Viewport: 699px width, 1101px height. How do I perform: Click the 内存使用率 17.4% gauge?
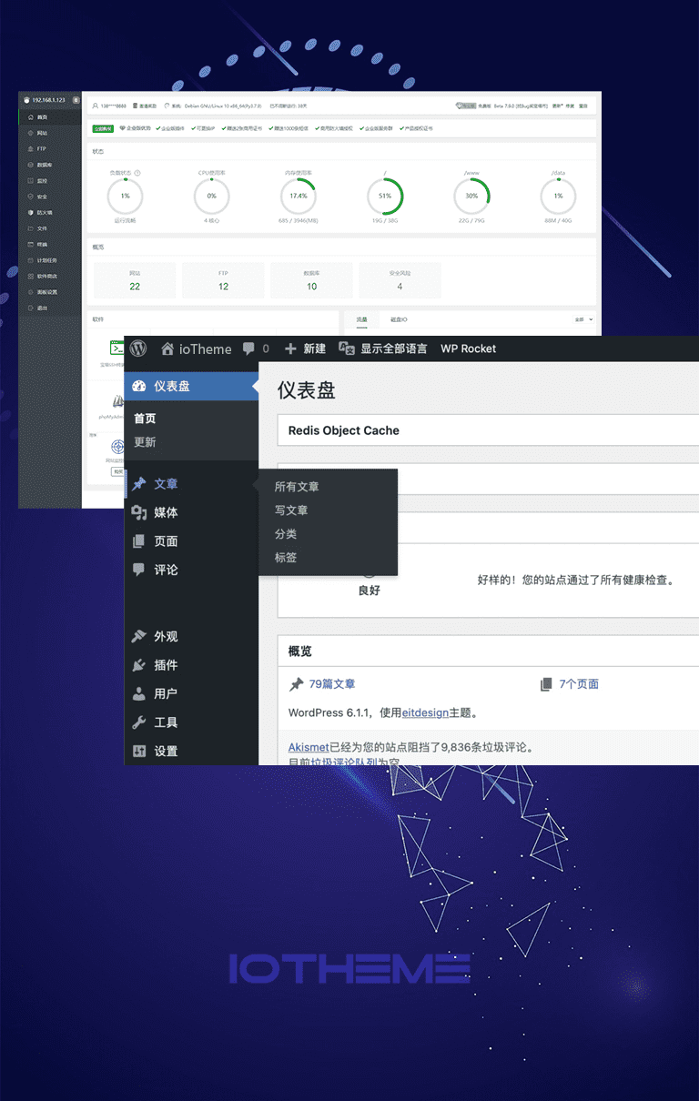pos(298,197)
